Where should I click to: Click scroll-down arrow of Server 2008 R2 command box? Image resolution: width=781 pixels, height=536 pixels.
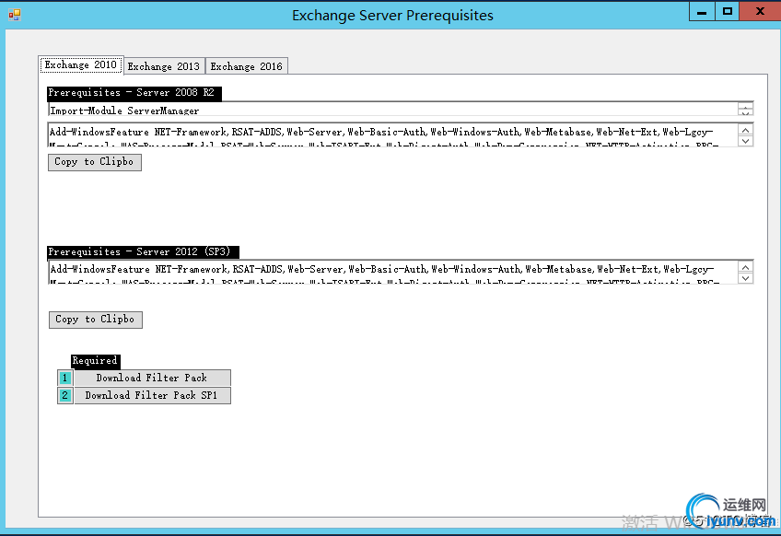pyautogui.click(x=746, y=141)
